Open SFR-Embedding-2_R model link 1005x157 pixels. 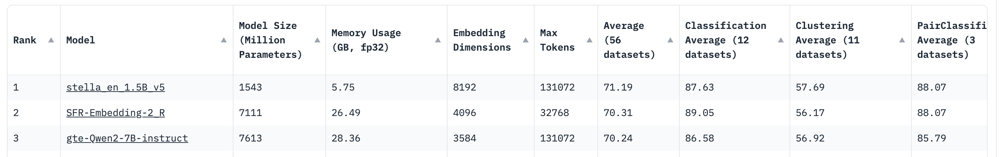(115, 113)
